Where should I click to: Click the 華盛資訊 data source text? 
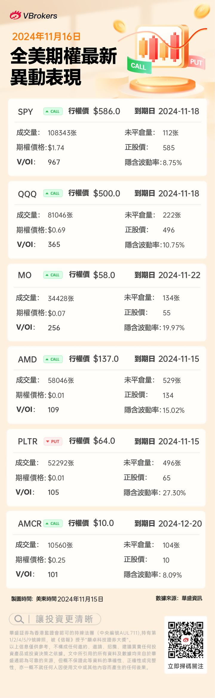coord(192,598)
